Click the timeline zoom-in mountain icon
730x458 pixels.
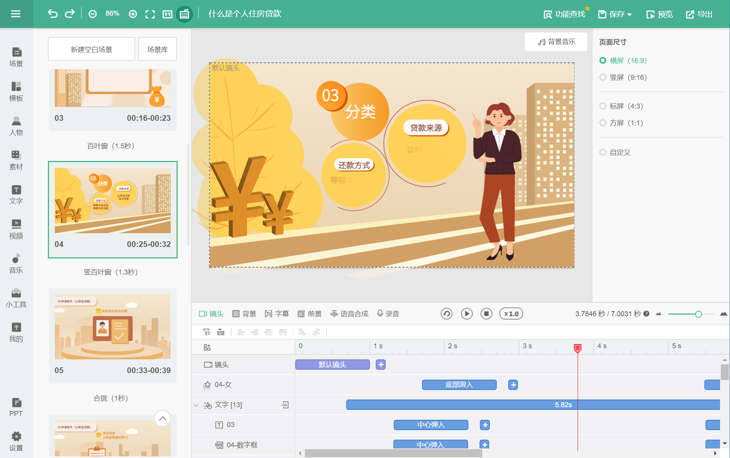723,314
